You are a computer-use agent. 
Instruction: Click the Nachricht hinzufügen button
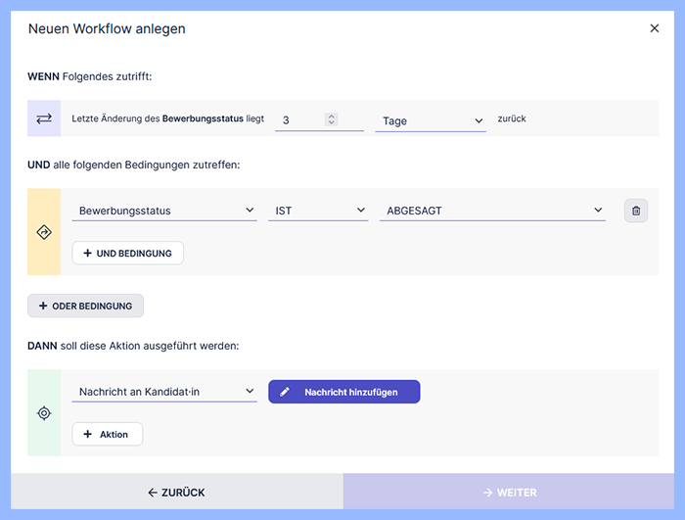[344, 392]
